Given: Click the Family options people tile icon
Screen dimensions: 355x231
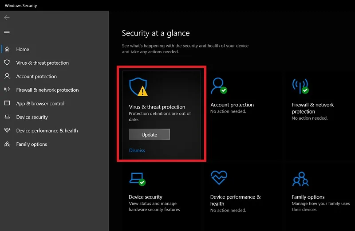Looking at the screenshot, I should pyautogui.click(x=300, y=179).
